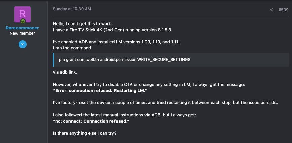
Task: Click the 'via adb link.' text
Action: (65, 72)
